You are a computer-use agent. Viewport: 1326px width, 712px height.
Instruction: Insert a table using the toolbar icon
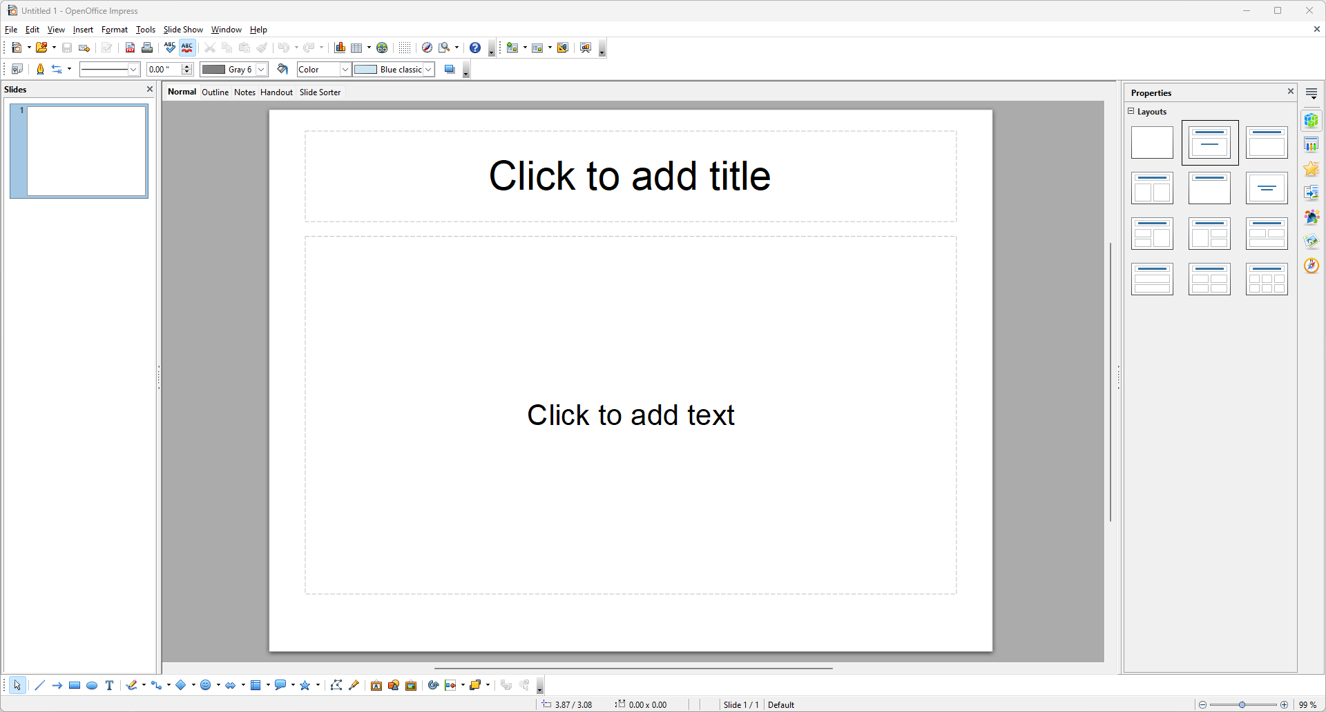click(x=356, y=48)
